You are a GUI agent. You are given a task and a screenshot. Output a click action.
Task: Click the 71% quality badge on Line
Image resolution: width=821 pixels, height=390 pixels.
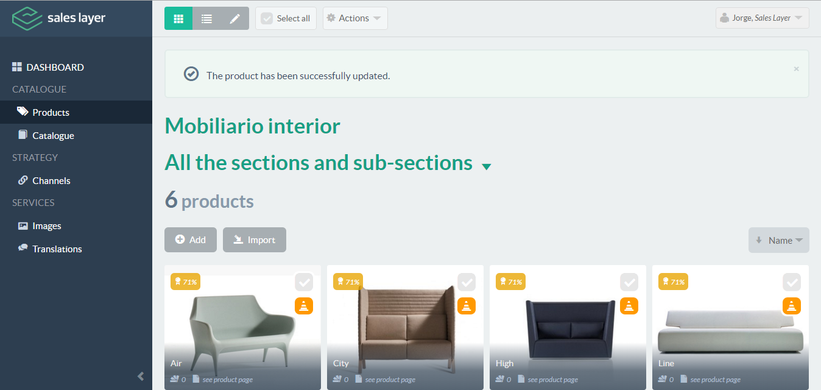(673, 282)
